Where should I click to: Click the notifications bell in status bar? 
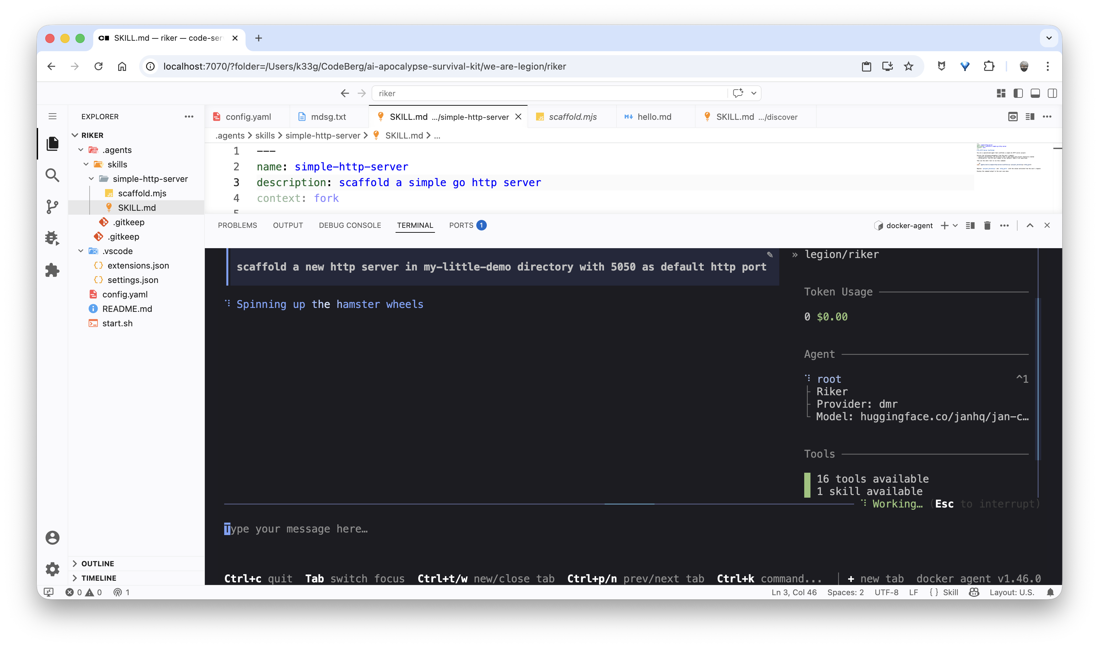1050,592
